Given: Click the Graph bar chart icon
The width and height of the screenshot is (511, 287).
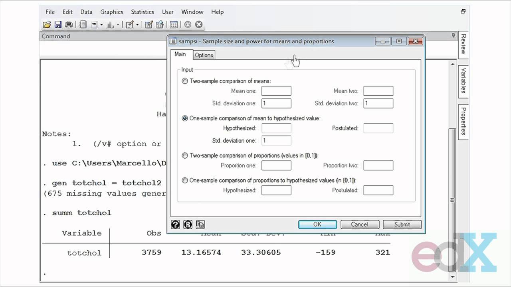Looking at the screenshot, I should pos(110,25).
